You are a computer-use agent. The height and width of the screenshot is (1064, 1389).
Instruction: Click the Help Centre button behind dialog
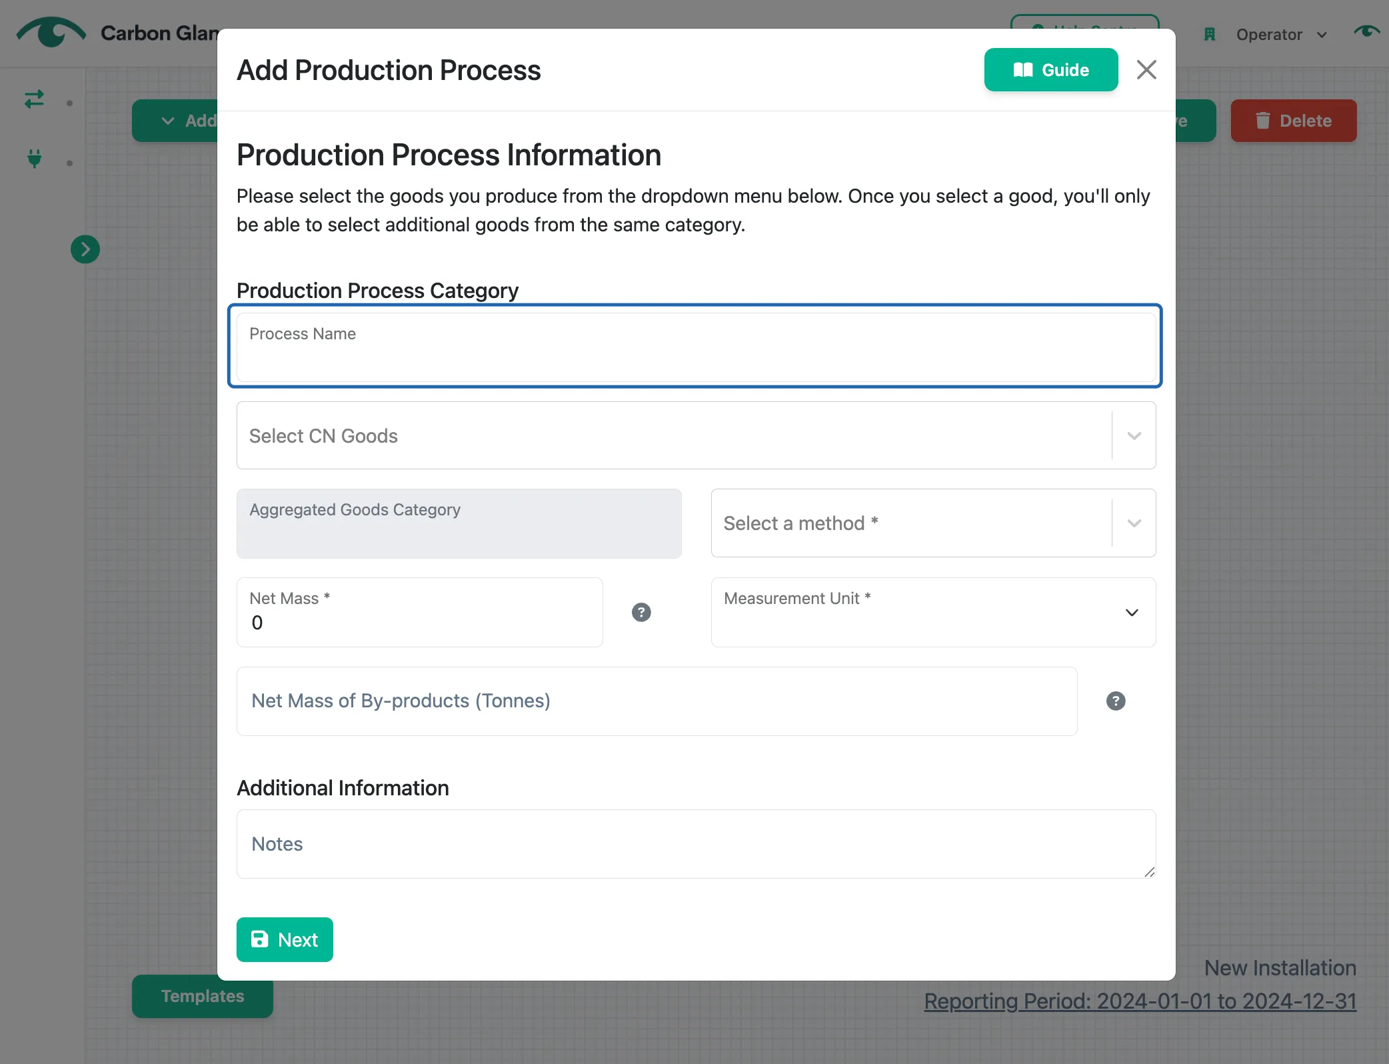[1084, 22]
